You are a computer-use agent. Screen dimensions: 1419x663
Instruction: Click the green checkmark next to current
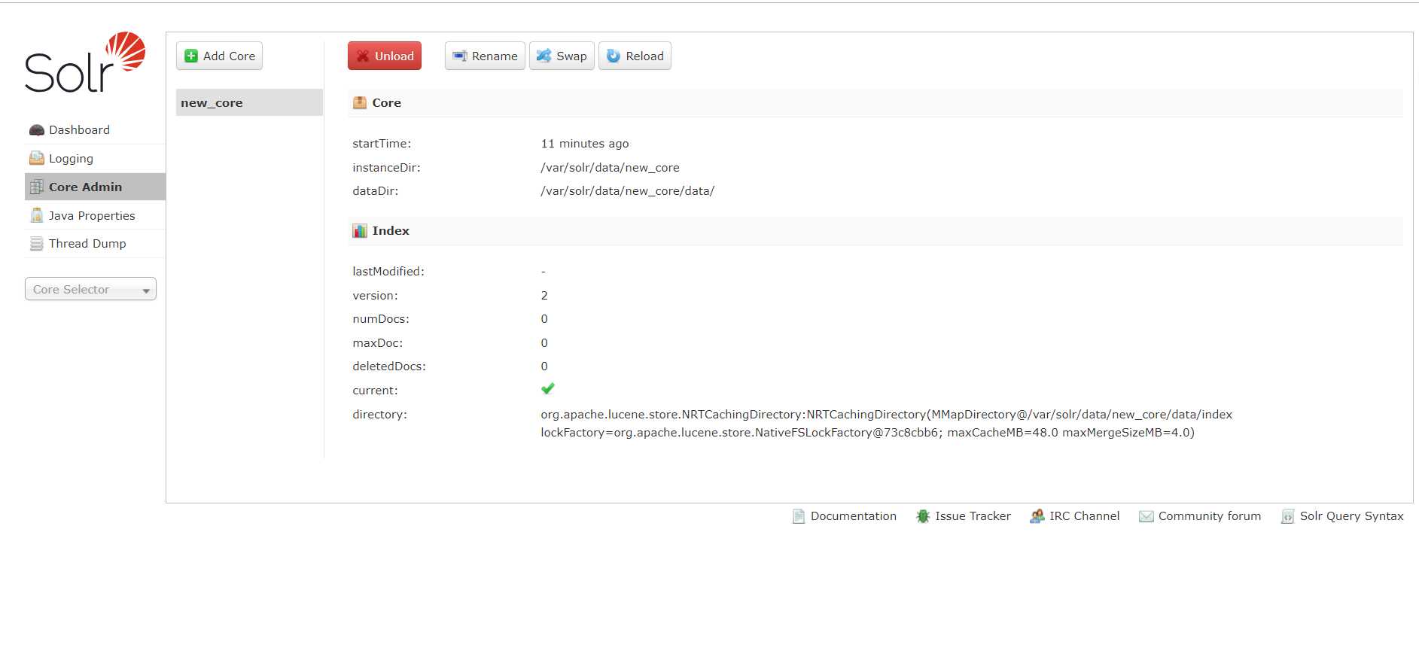point(548,388)
